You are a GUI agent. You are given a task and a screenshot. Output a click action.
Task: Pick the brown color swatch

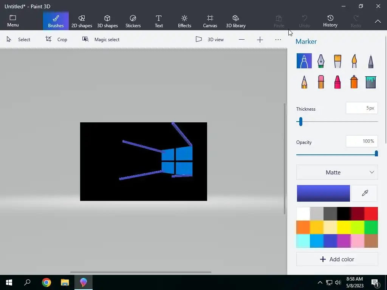(371, 241)
